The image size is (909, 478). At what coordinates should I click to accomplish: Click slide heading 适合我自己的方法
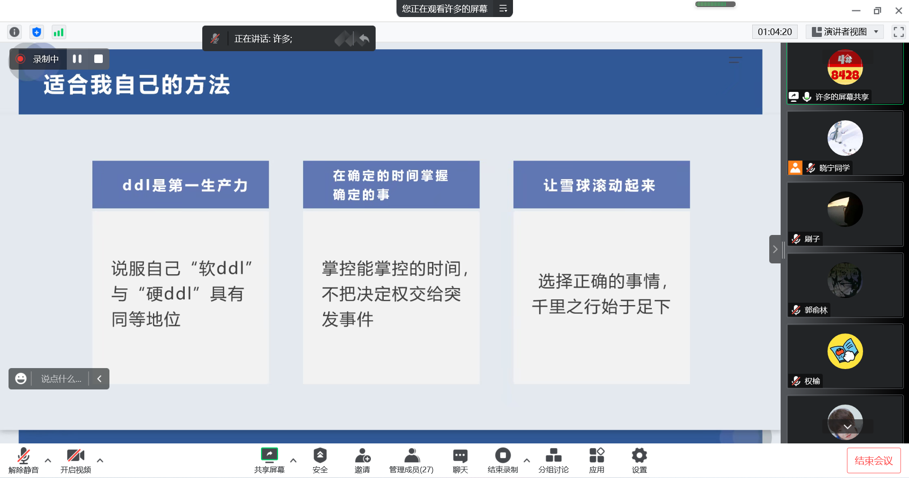click(x=136, y=85)
